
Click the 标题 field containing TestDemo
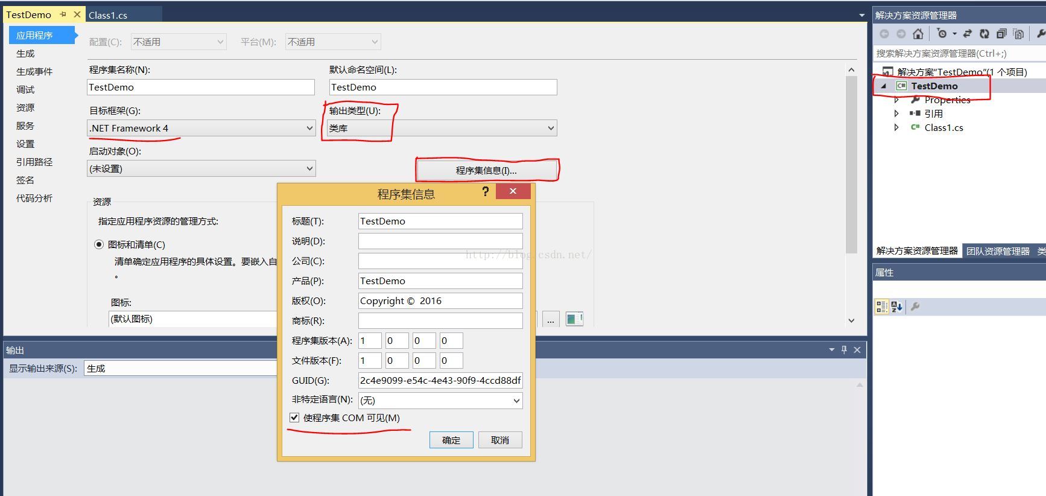click(x=440, y=221)
